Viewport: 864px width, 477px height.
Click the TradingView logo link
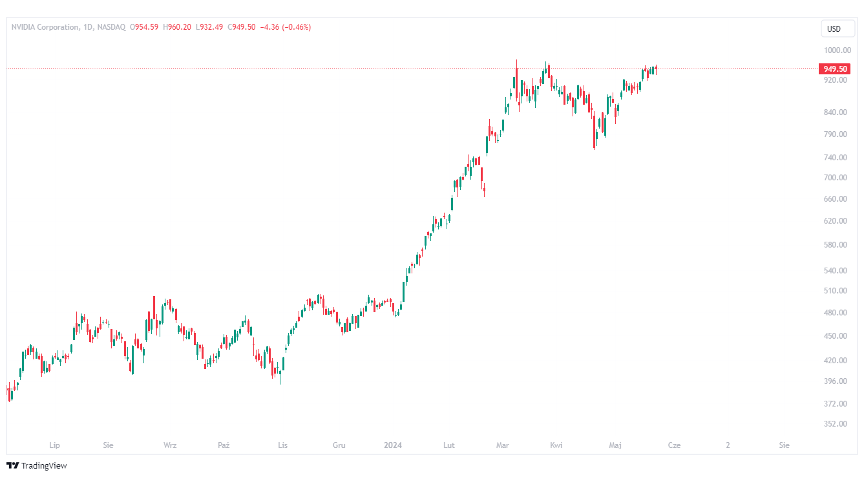[x=37, y=465]
